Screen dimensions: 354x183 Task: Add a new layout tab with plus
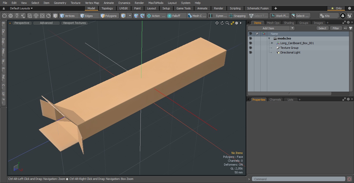click(275, 8)
